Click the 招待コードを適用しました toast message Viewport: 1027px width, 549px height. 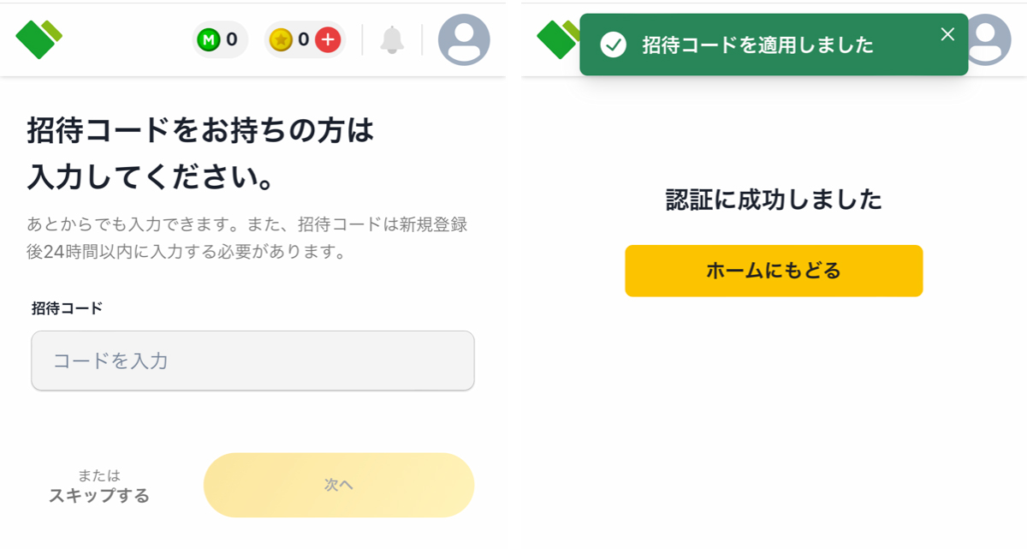[758, 45]
